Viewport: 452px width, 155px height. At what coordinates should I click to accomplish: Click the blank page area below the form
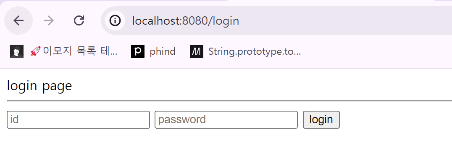coord(226,143)
